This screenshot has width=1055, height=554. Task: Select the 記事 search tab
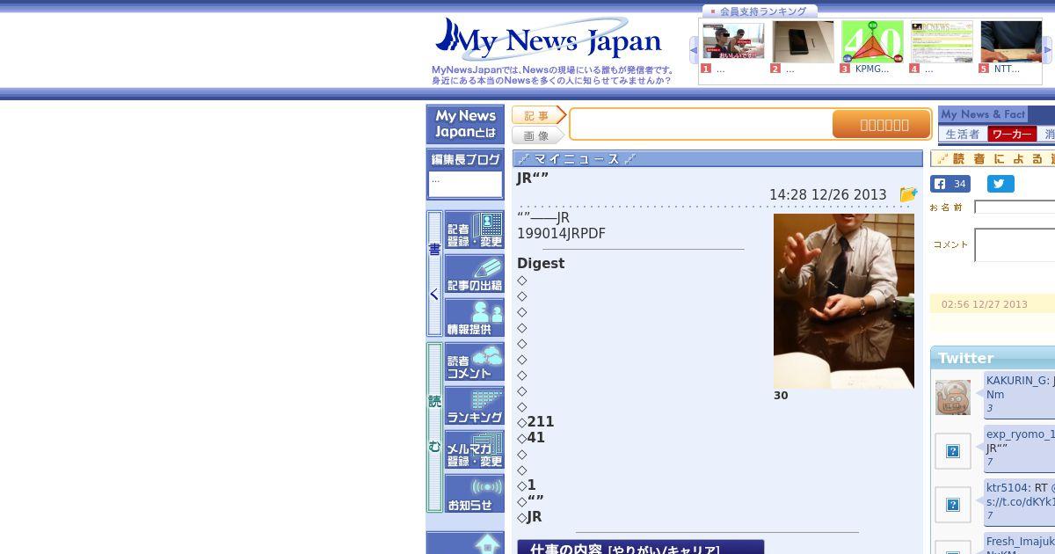(538, 115)
